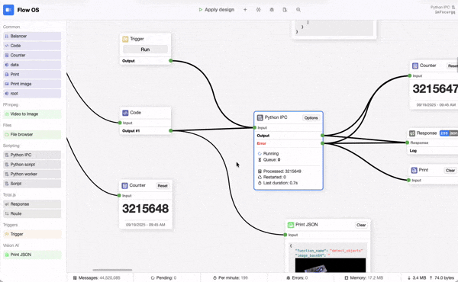Select the Counter component in sidebar
The width and height of the screenshot is (458, 282).
[x=32, y=55]
